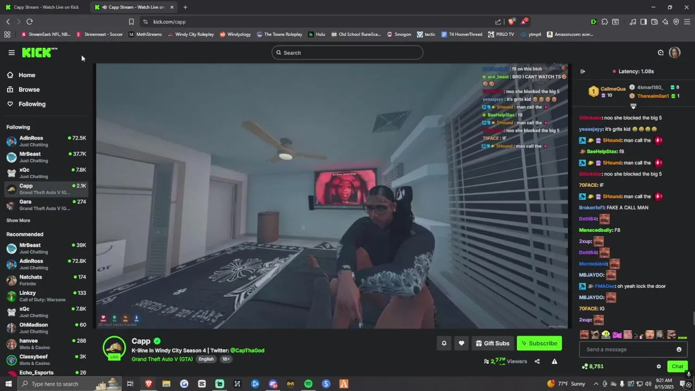The image size is (695, 391).
Task: Open Windows Start menu
Action: (x=8, y=384)
